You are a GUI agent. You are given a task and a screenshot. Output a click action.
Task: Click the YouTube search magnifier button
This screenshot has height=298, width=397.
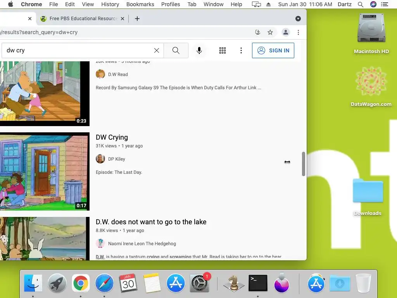(176, 50)
